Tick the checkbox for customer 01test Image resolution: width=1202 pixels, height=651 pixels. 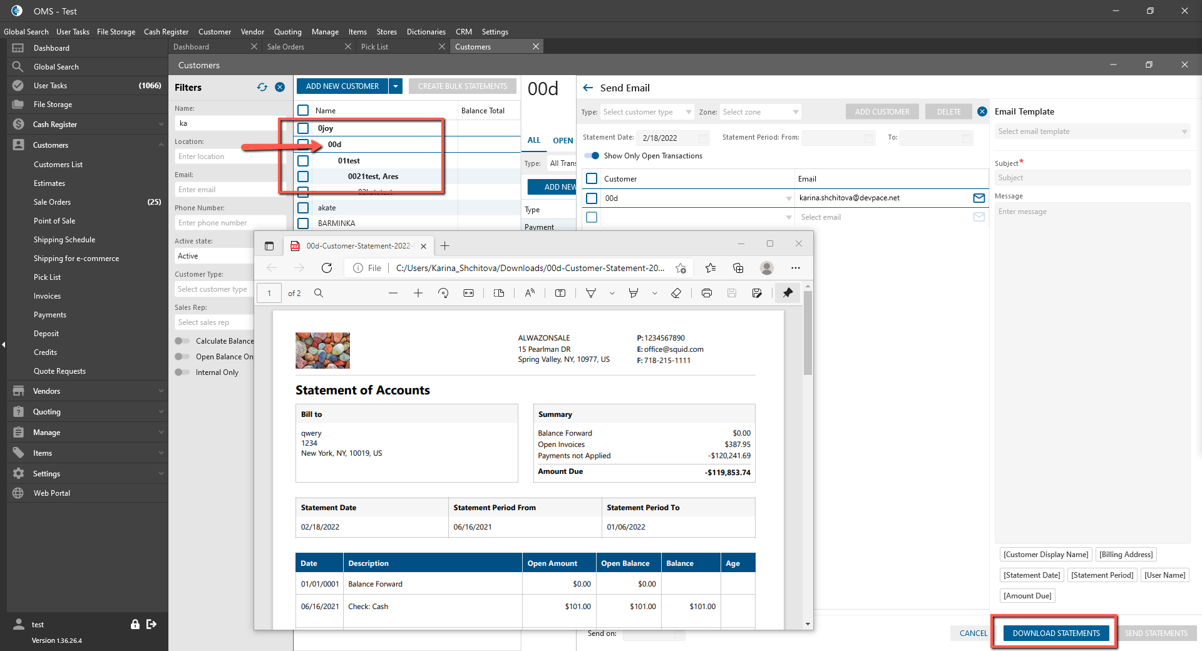303,161
